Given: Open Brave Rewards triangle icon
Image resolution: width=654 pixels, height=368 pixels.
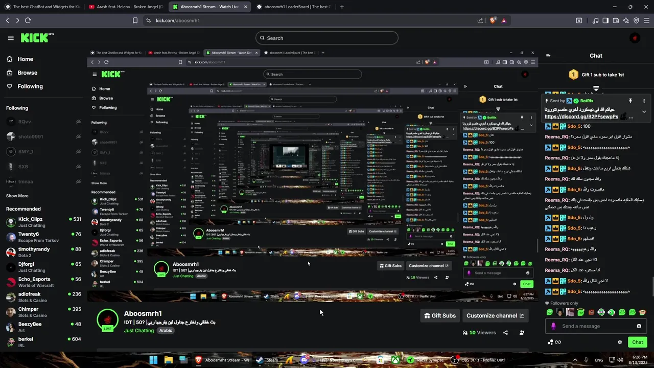Looking at the screenshot, I should pos(504,20).
